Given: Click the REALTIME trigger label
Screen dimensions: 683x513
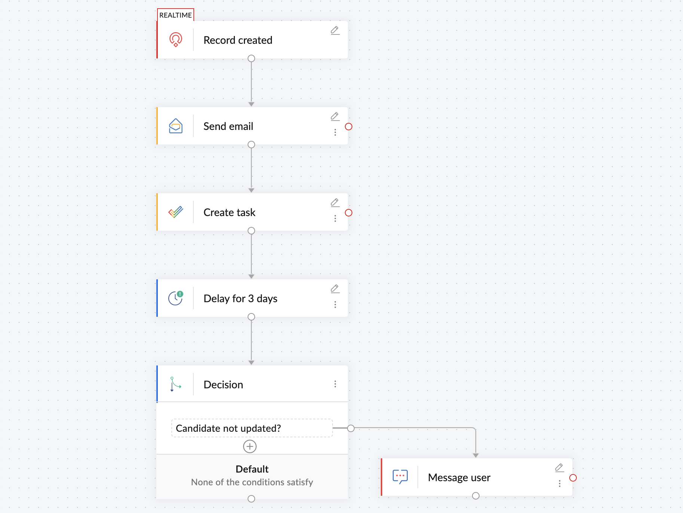Looking at the screenshot, I should (x=175, y=15).
